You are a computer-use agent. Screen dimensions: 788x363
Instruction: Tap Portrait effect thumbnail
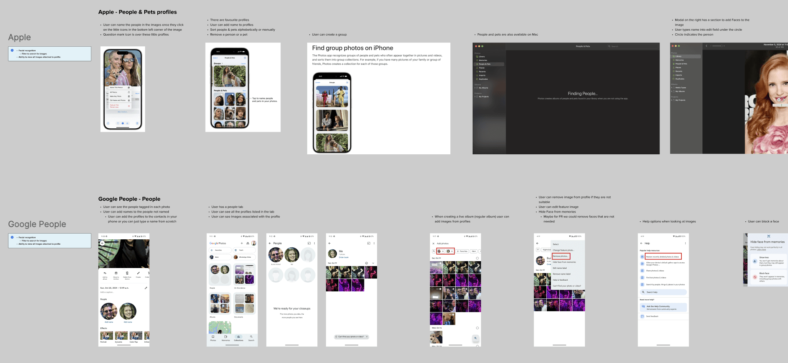(107, 336)
